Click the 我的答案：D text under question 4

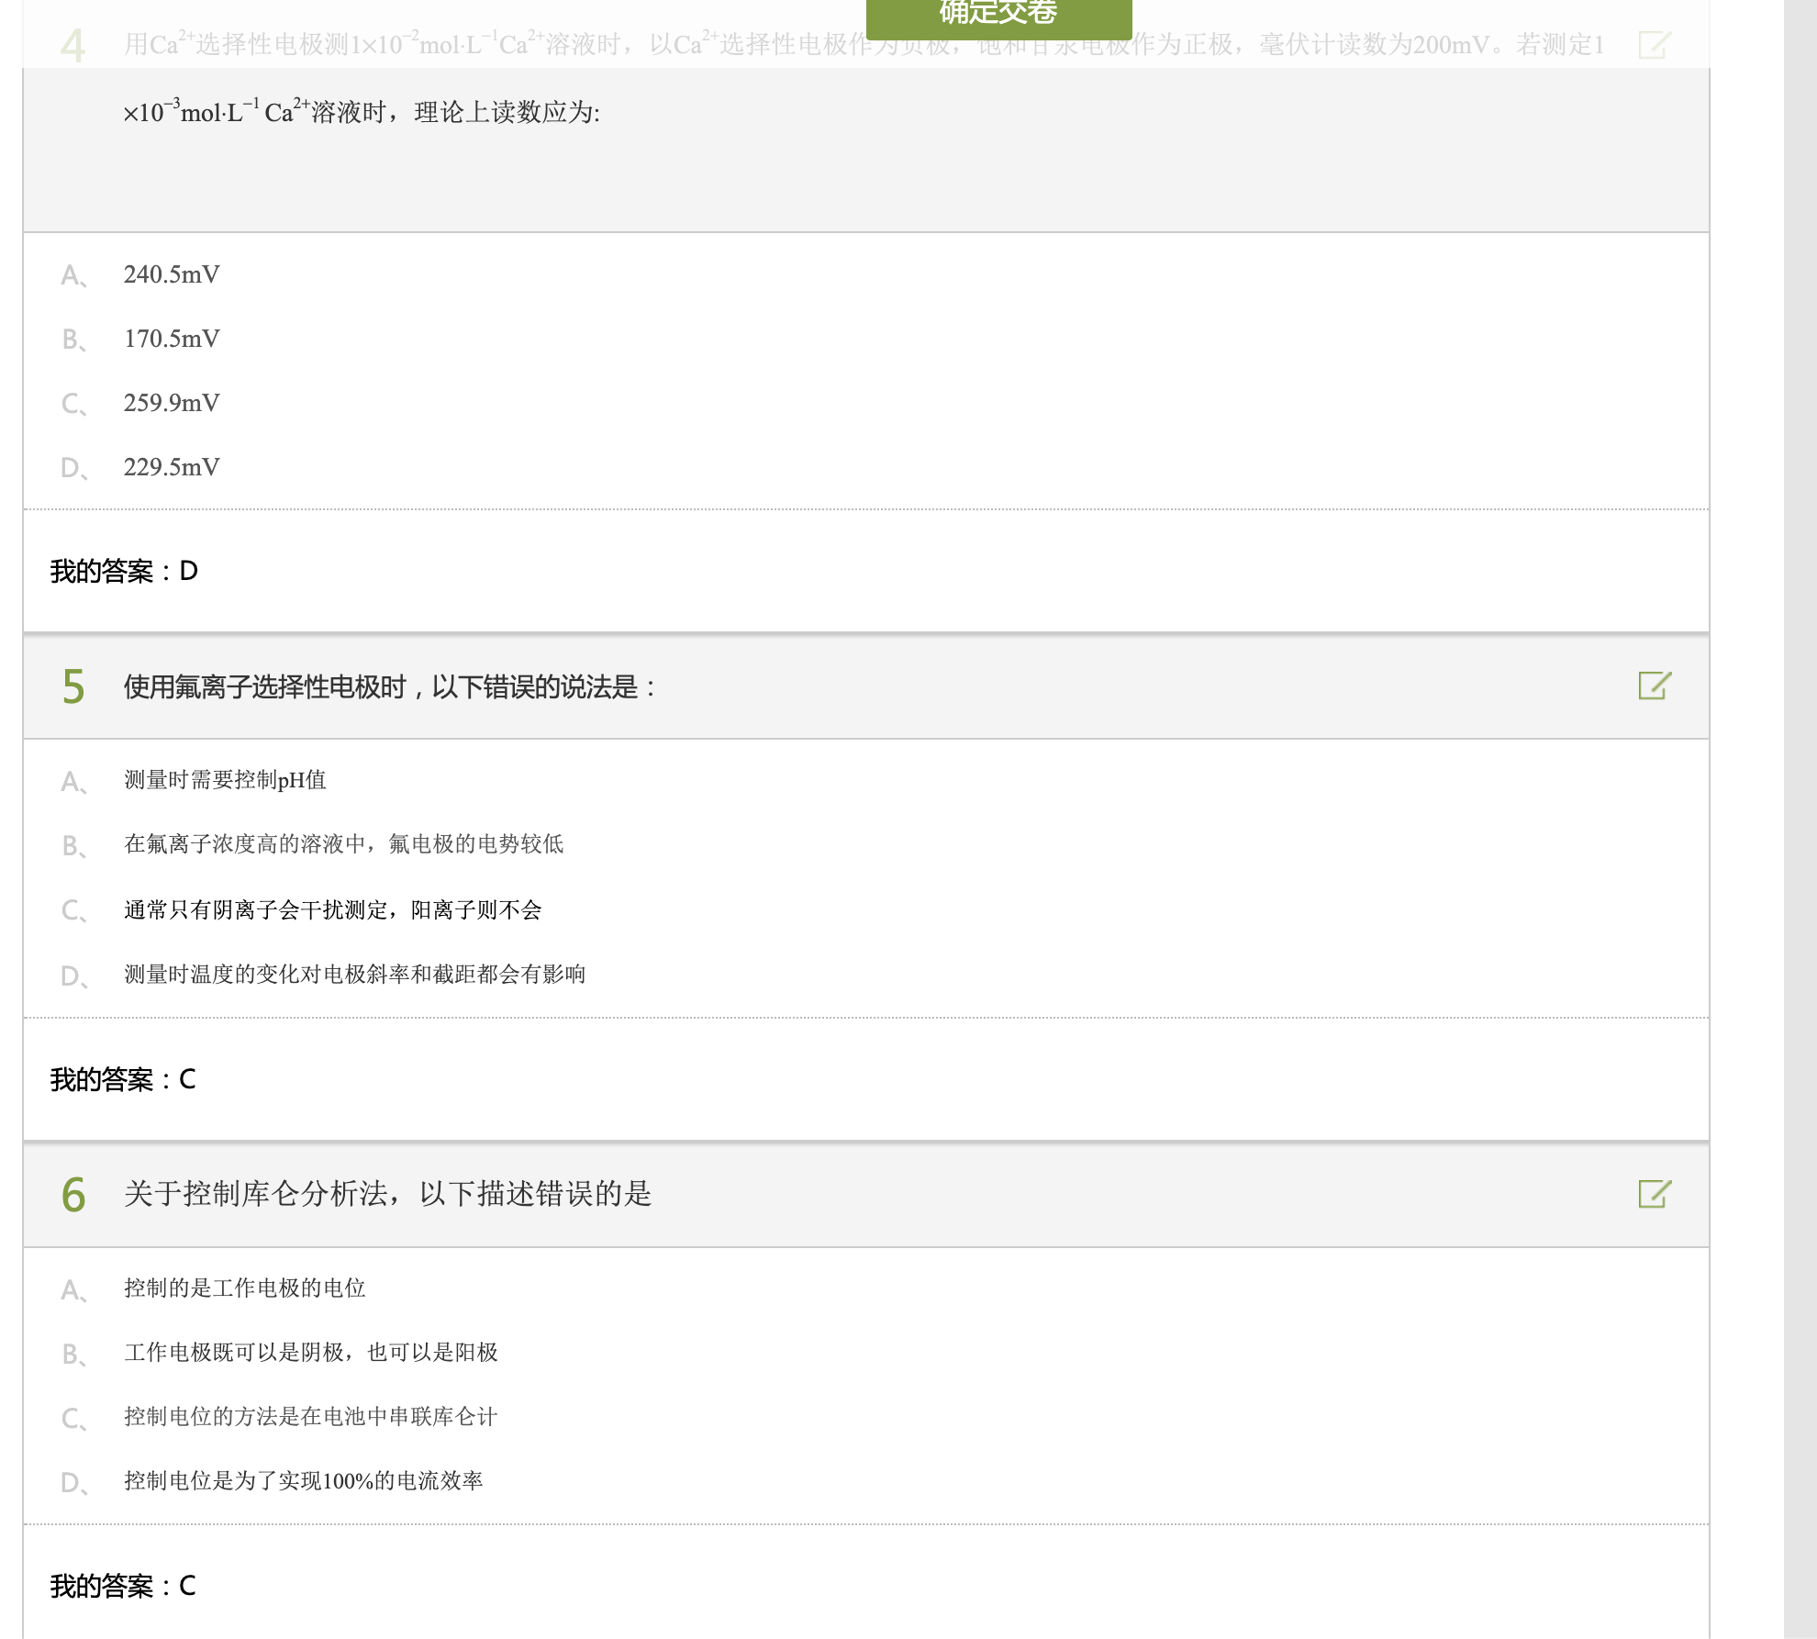[124, 571]
